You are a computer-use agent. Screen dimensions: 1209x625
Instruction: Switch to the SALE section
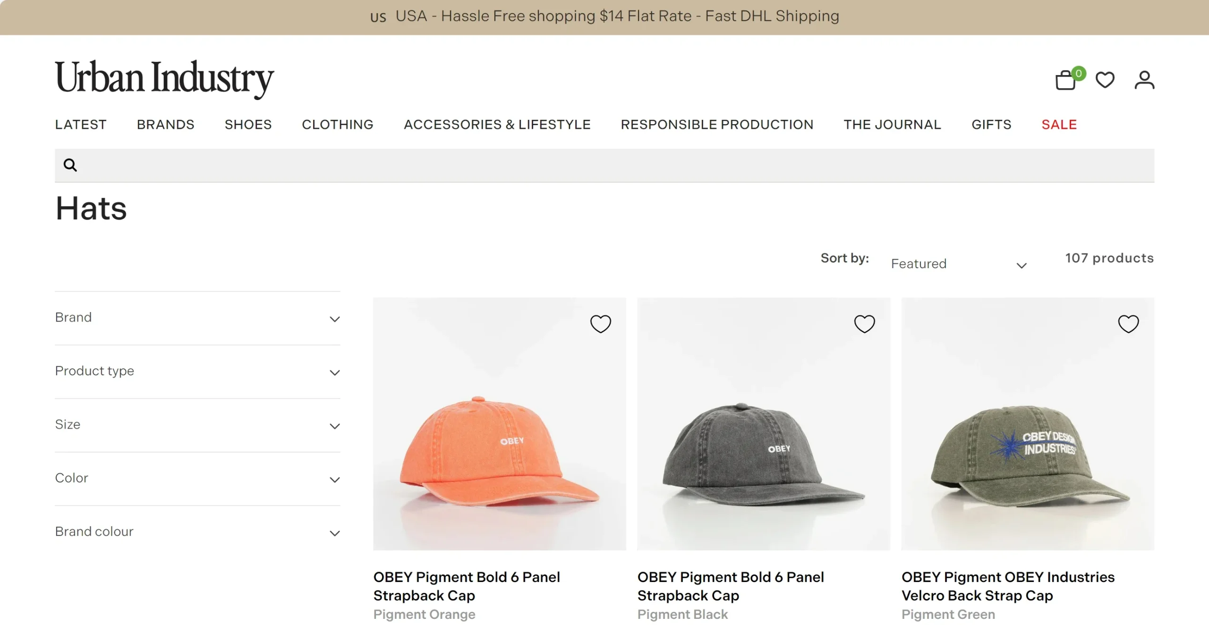1059,124
